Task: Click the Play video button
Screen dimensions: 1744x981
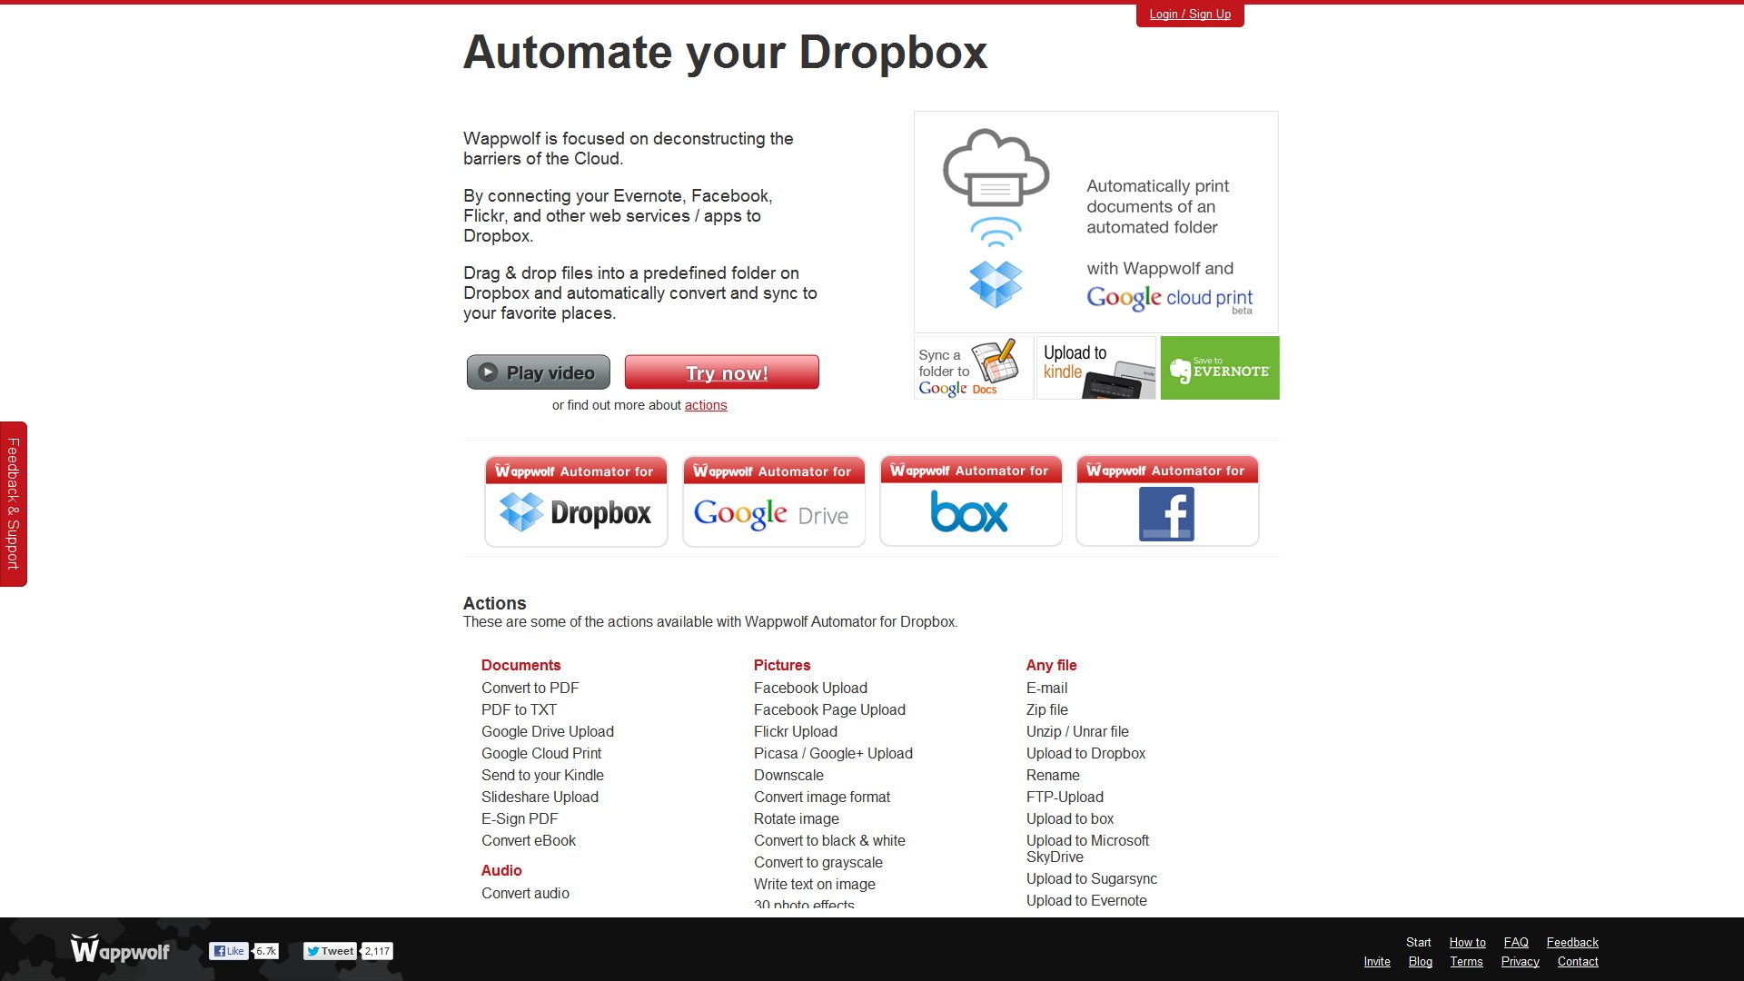Action: click(x=538, y=372)
